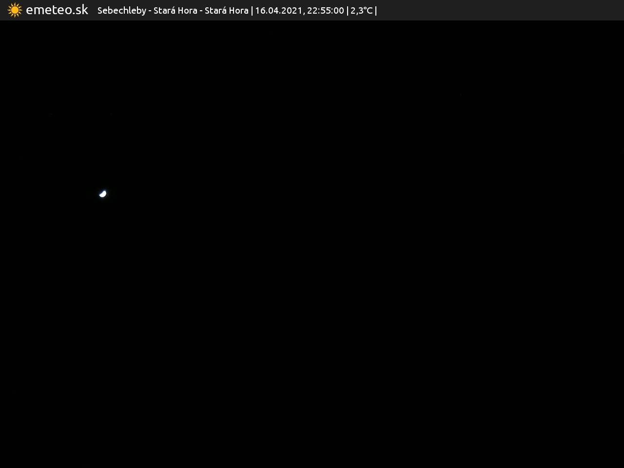Click the second Stará Hora label
The height and width of the screenshot is (468, 624).
226,11
